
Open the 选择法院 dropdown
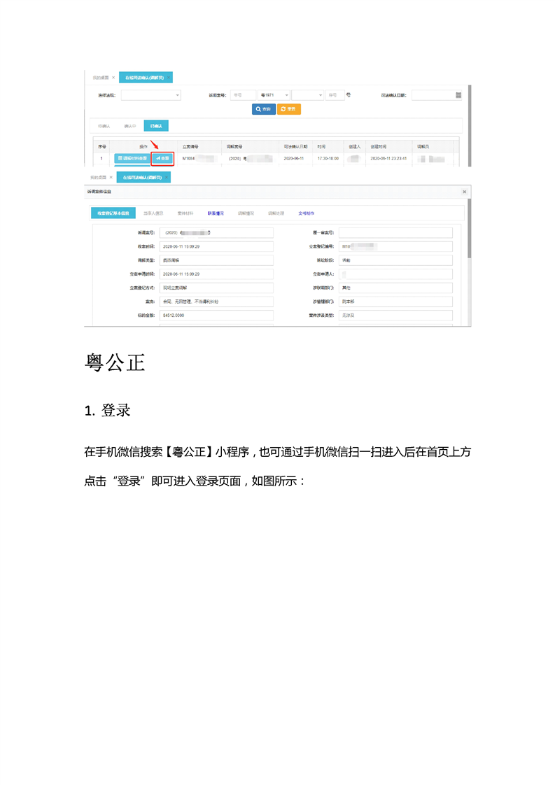150,95
